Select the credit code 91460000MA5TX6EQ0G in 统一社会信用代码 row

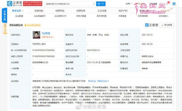44,50
